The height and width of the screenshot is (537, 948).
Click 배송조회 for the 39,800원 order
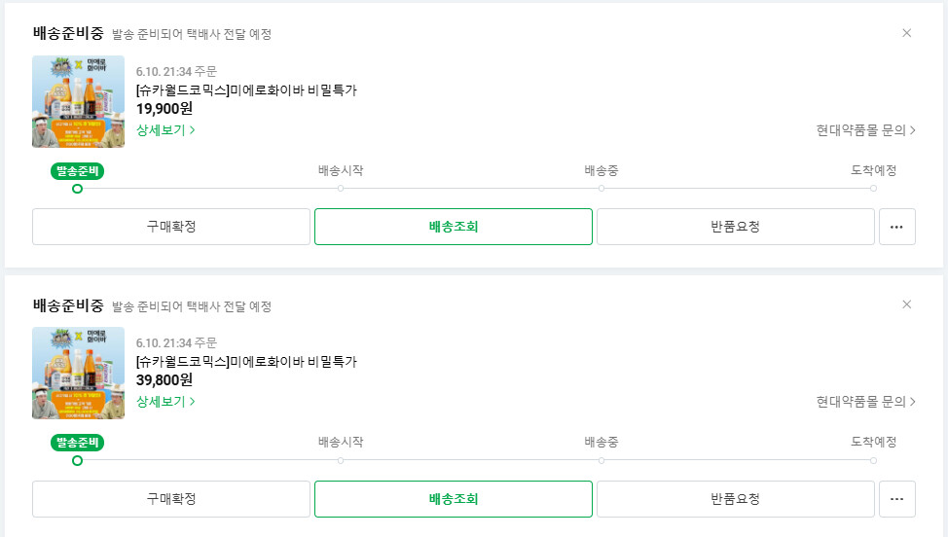tap(453, 499)
